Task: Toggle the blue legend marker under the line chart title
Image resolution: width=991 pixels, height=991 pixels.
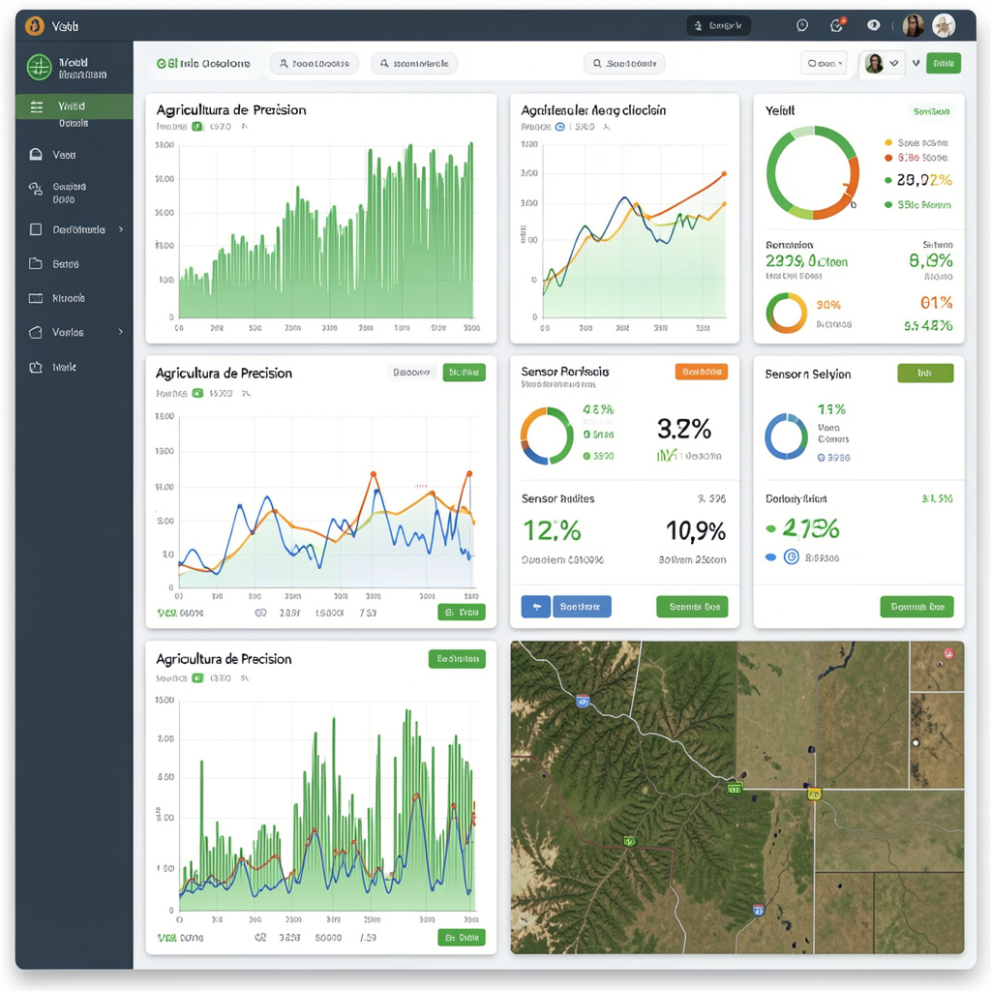Action: [x=559, y=126]
